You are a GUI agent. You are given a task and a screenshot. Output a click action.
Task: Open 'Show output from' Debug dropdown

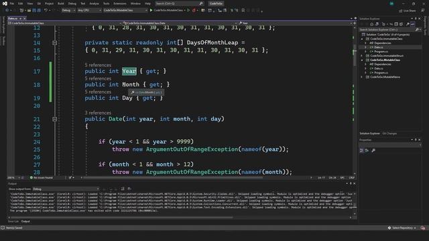tap(66, 189)
